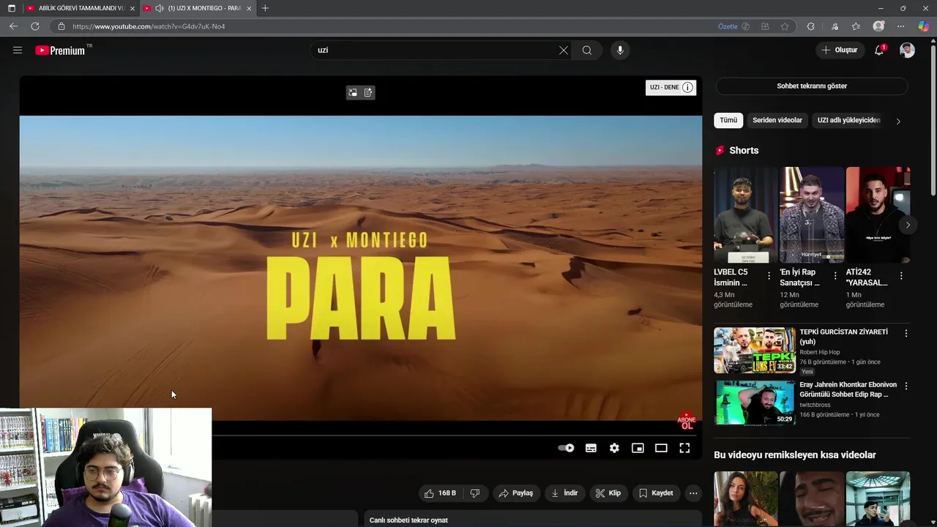
Task: Toggle the autoplay switch in the player
Action: point(566,448)
